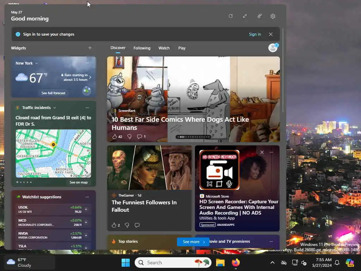The image size is (361, 271).
Task: Dismiss the sign-in banner
Action: [271, 34]
